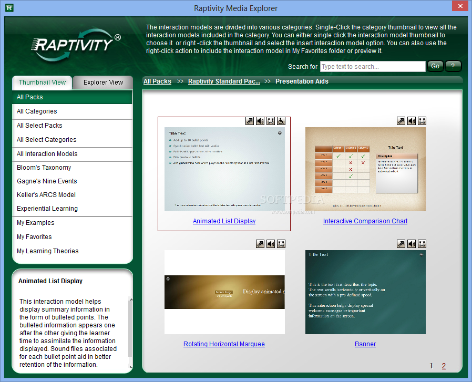Open All Categories in the sidebar
The height and width of the screenshot is (382, 472).
[x=72, y=111]
